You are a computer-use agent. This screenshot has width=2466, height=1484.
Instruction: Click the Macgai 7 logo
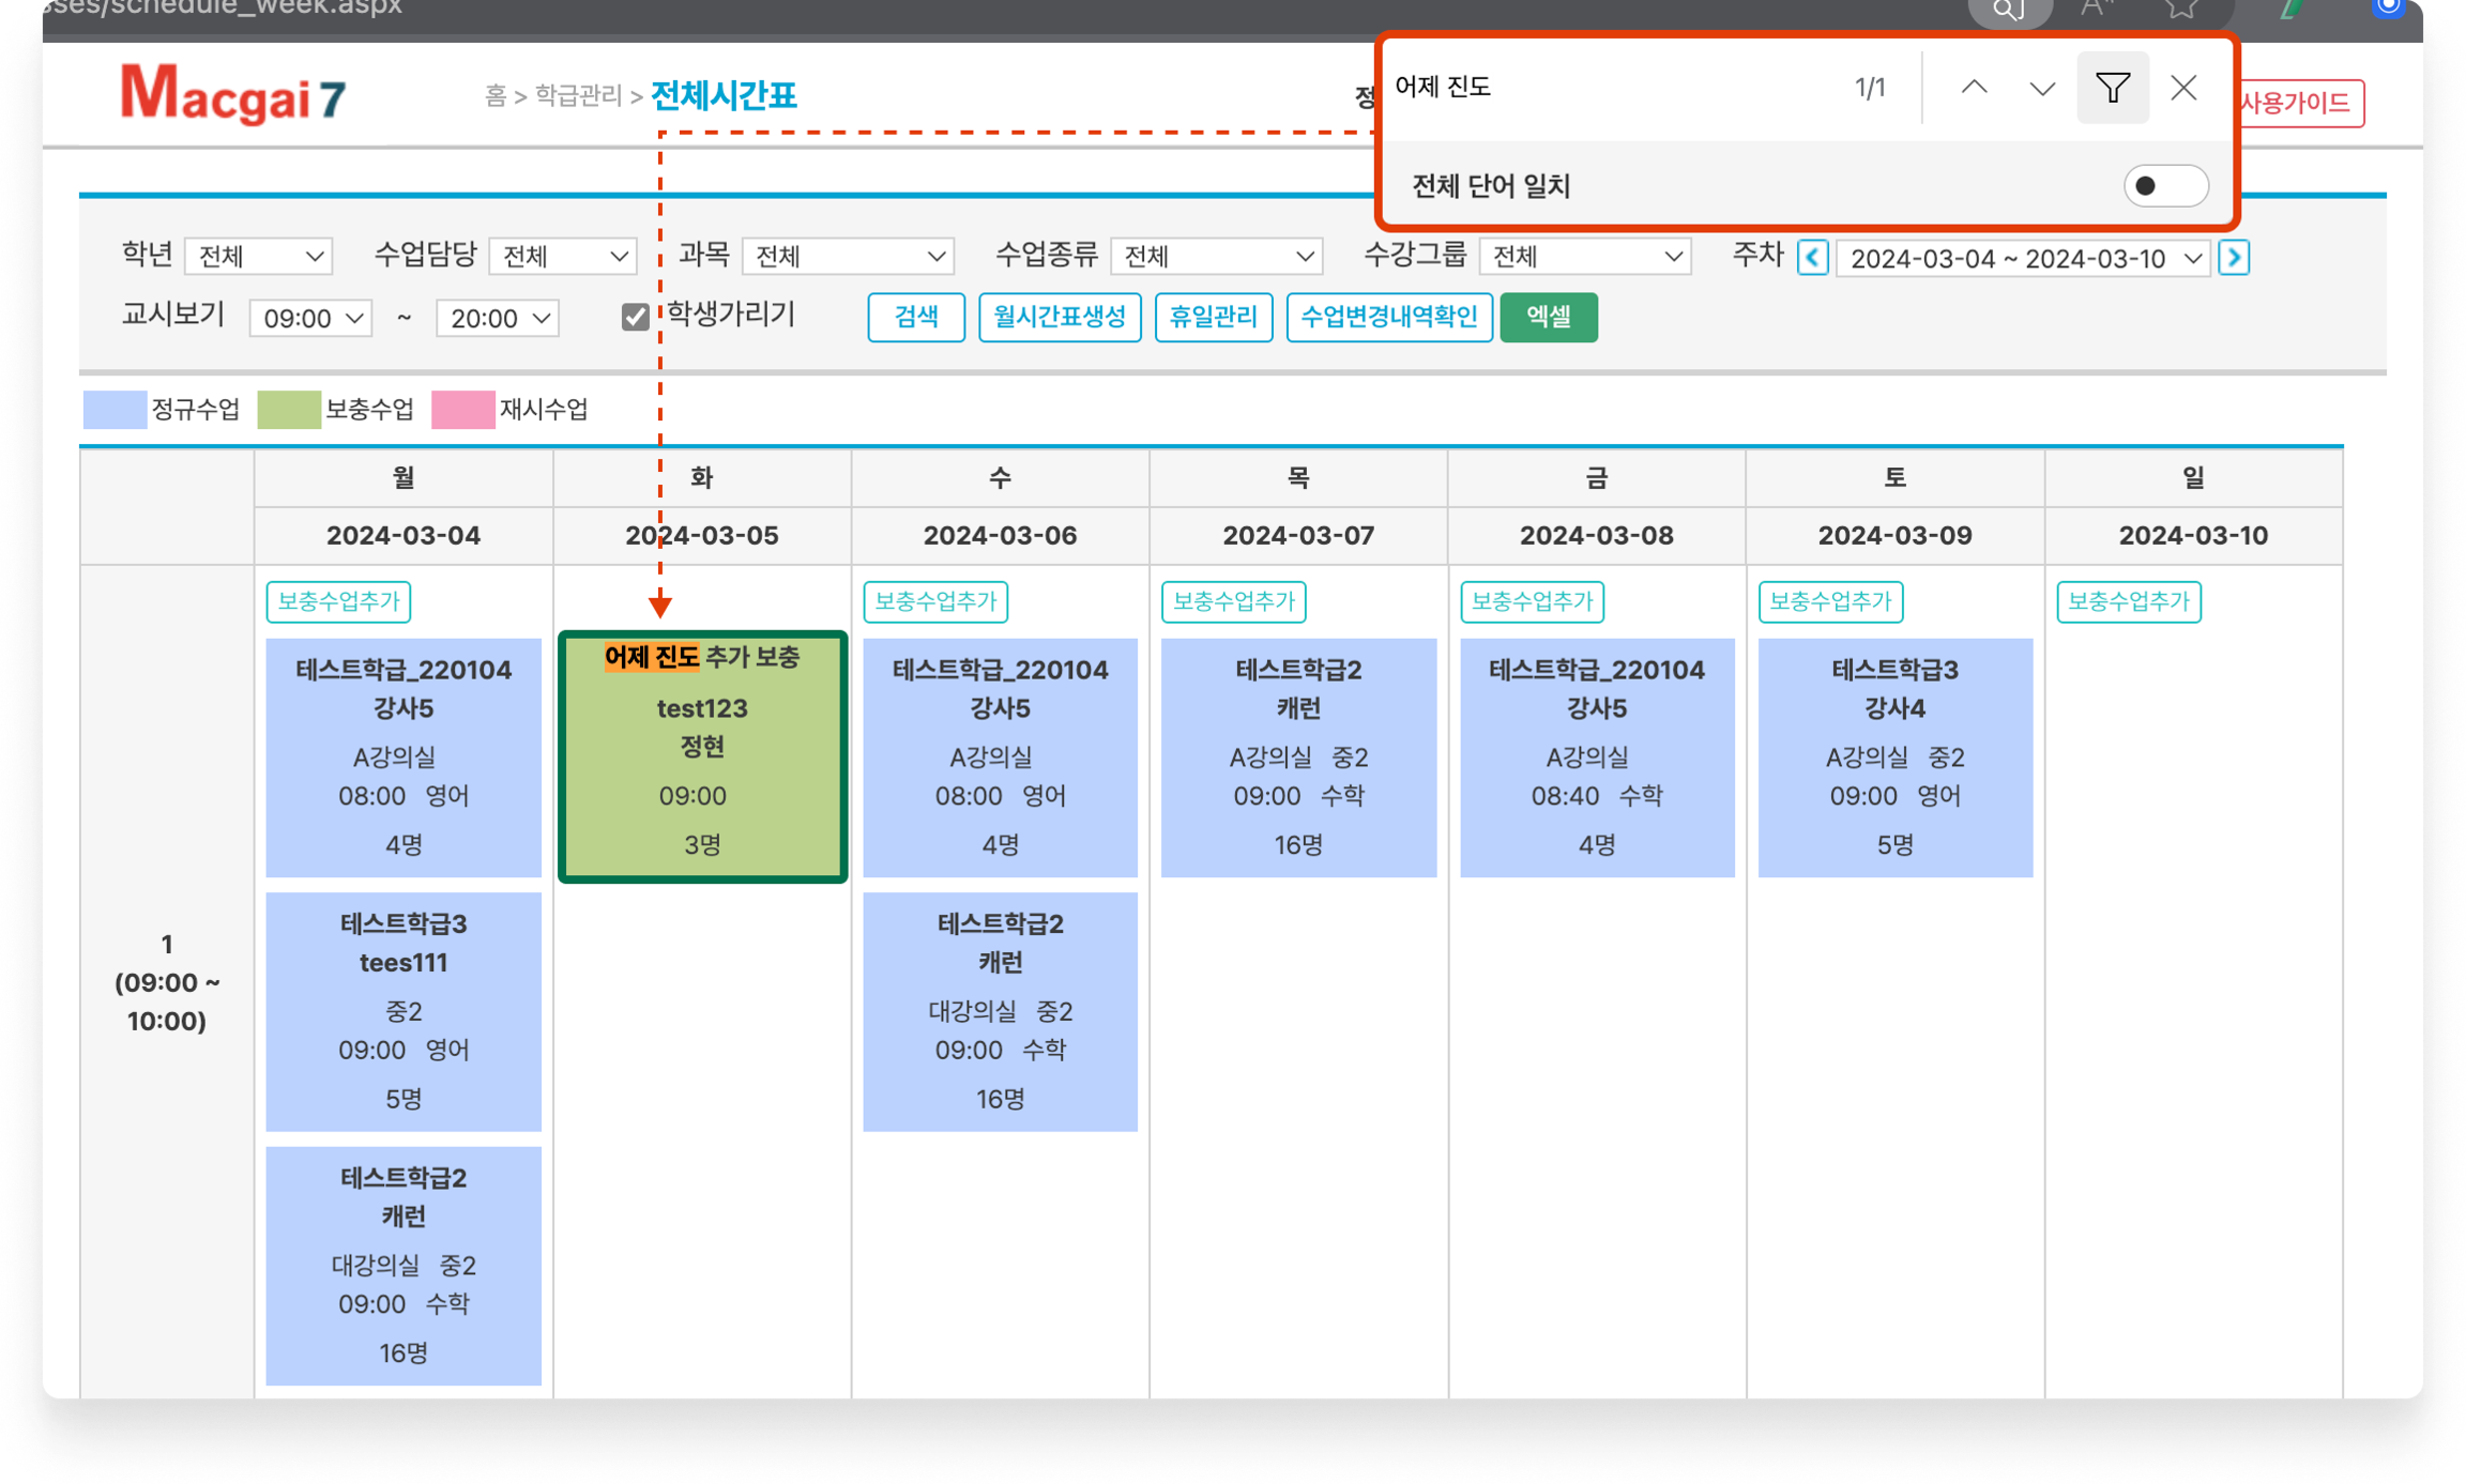coord(232,95)
